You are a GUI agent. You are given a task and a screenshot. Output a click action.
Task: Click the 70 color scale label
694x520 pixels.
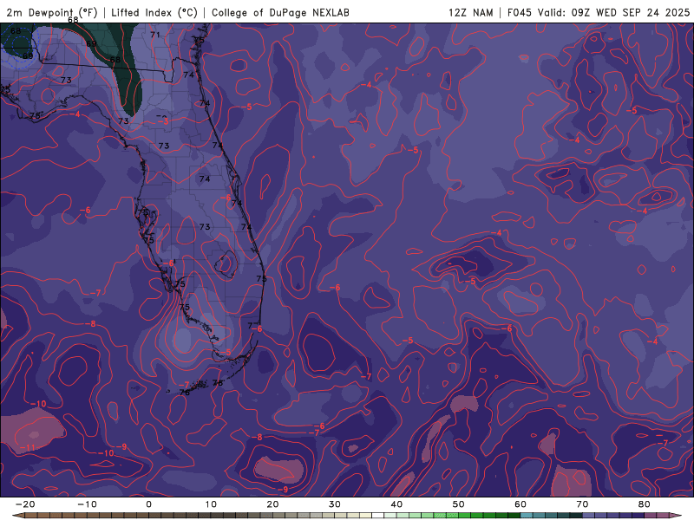582,504
